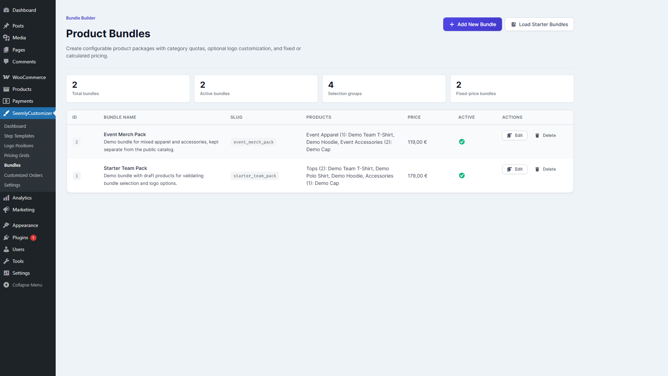
Task: Click the event_merch_pack slug
Action: point(253,142)
